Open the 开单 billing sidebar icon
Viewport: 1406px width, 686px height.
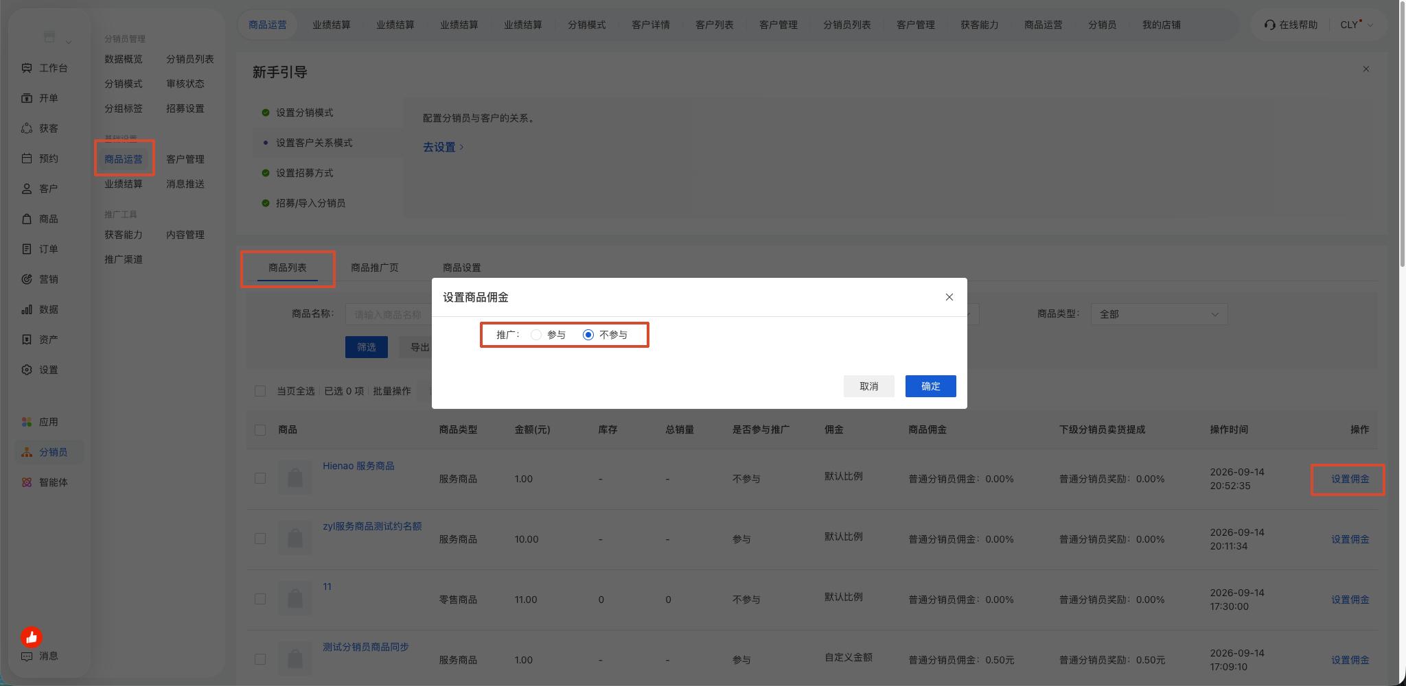click(x=27, y=98)
